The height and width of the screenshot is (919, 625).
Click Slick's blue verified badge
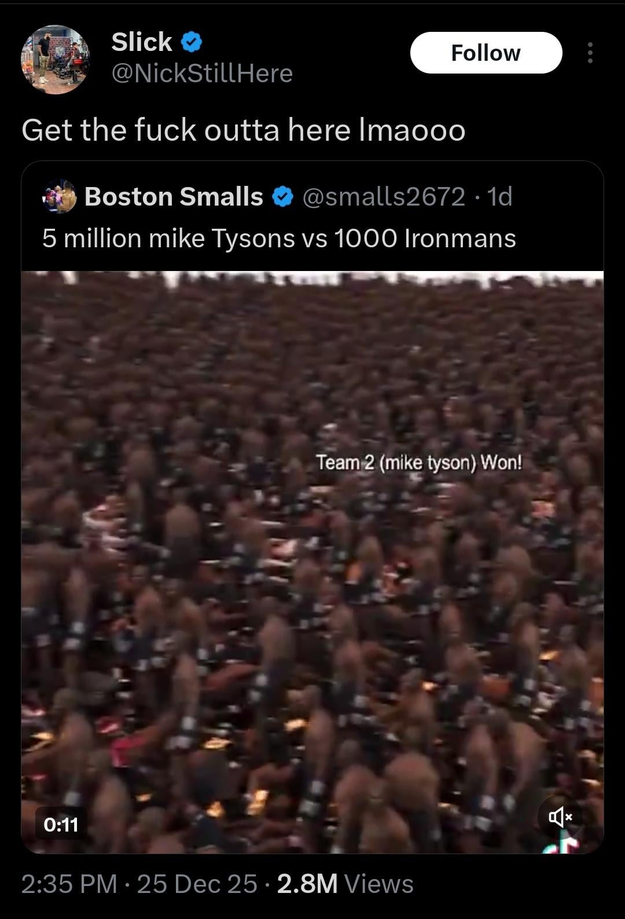(192, 42)
